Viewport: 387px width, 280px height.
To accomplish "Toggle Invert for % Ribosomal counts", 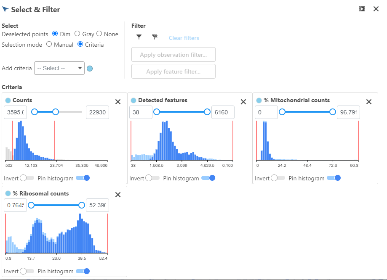I will (27, 271).
